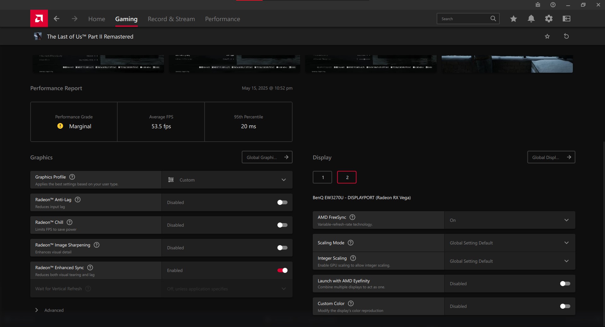
Task: Open third game screenshot thumbnail
Action: [371, 64]
